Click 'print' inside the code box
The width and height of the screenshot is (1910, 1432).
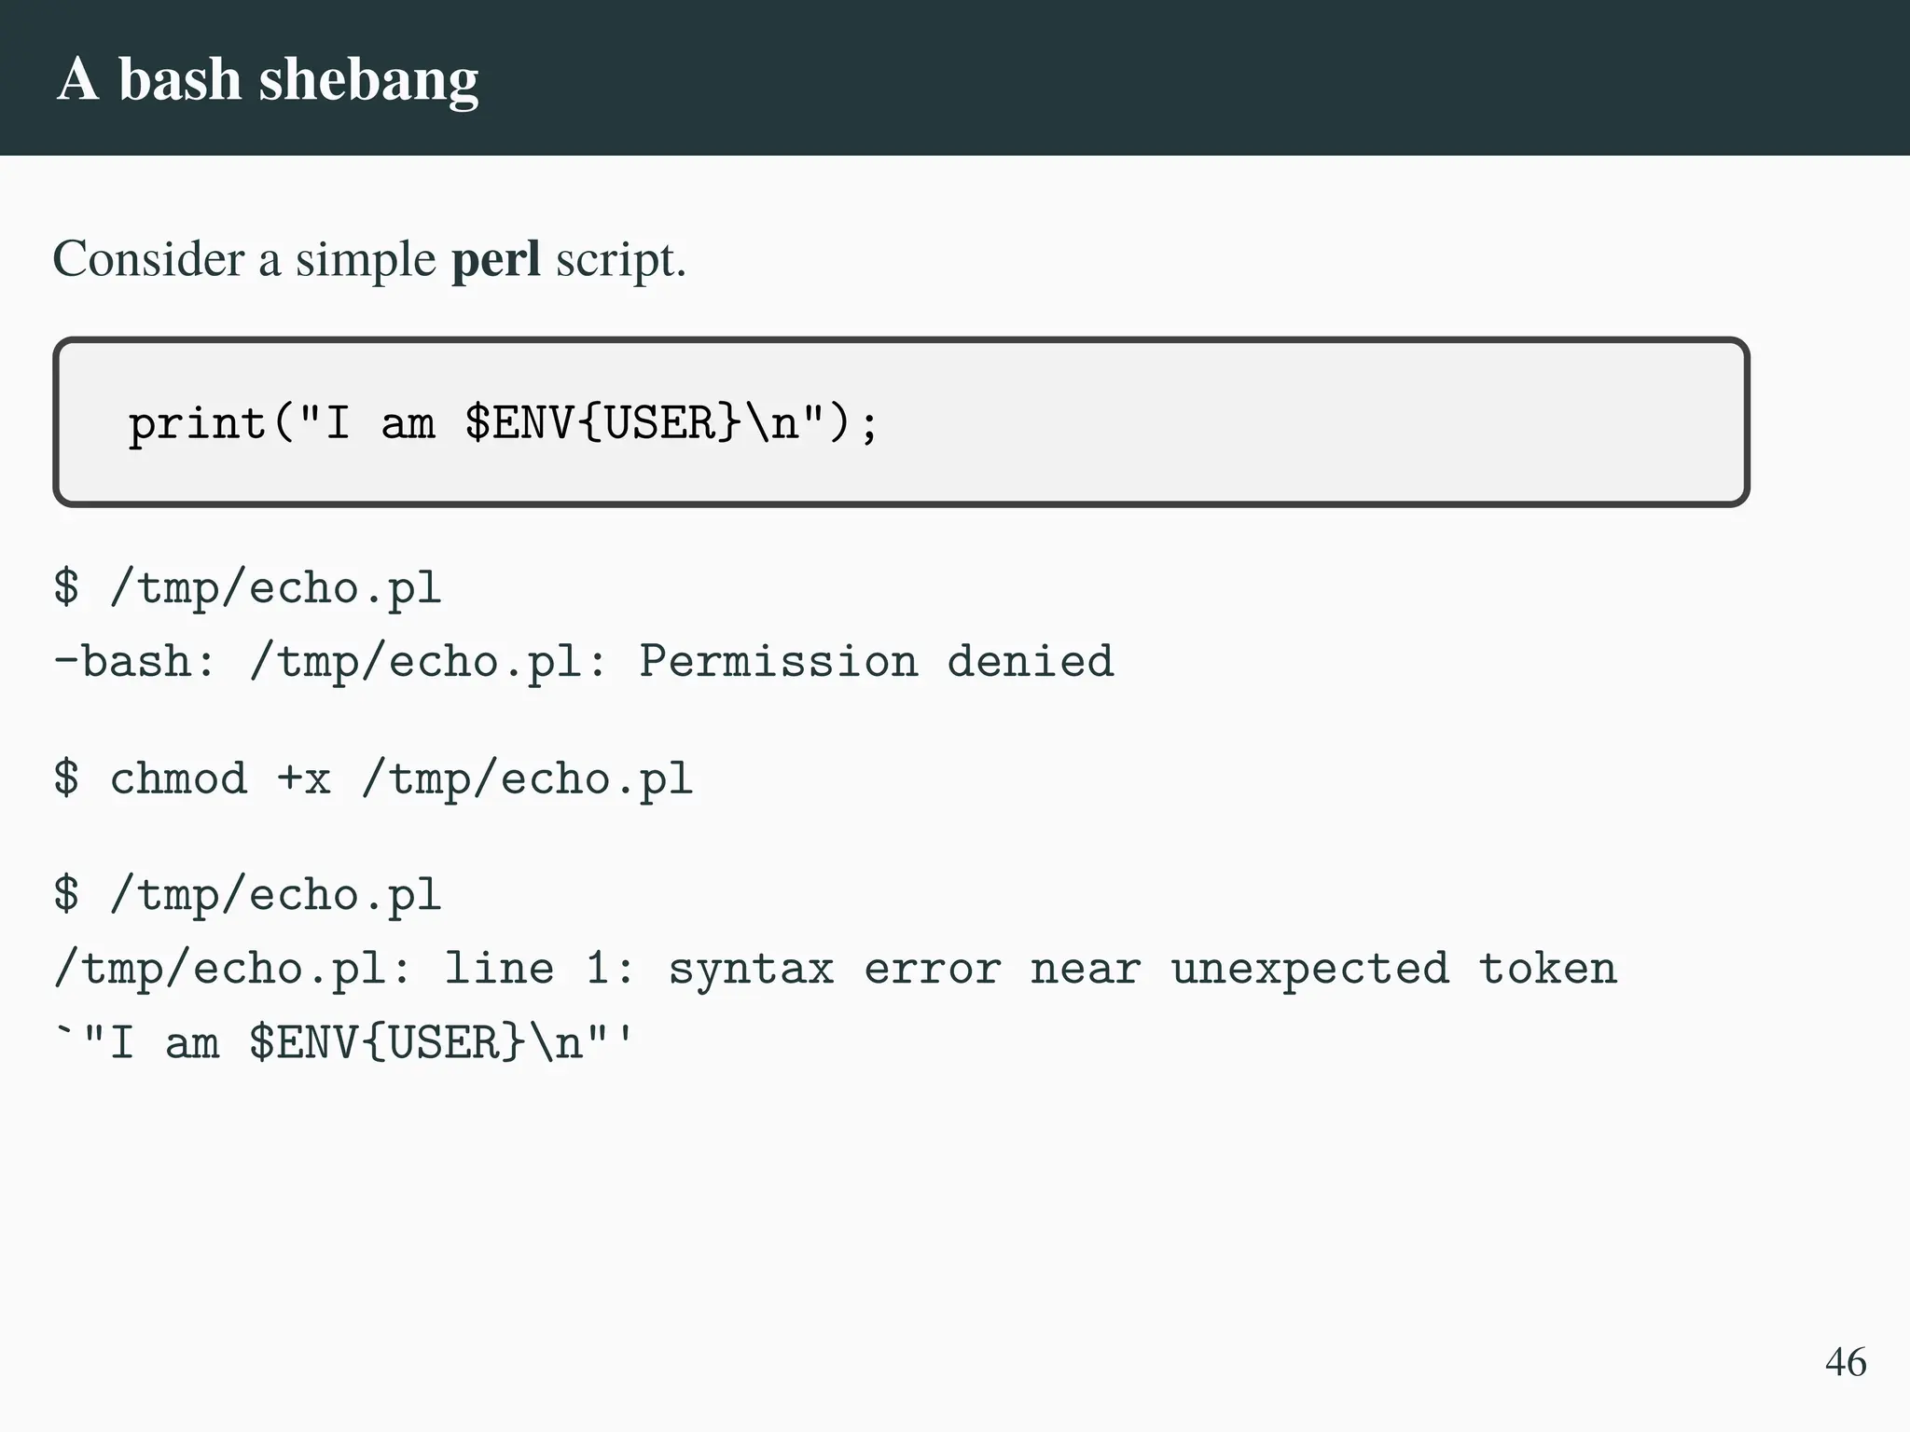click(197, 423)
